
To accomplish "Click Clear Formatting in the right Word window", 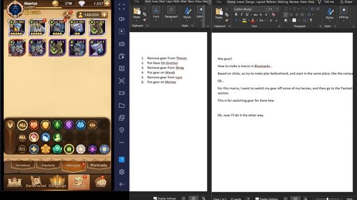I will tap(273, 14).
